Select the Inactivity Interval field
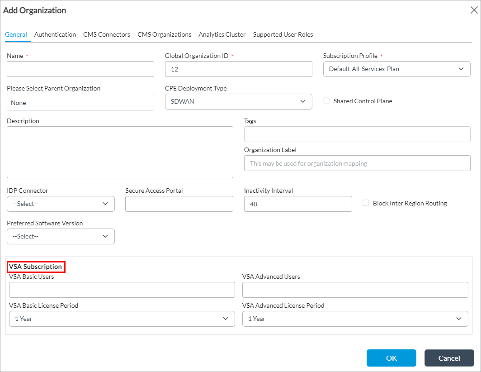The image size is (481, 372). [297, 204]
